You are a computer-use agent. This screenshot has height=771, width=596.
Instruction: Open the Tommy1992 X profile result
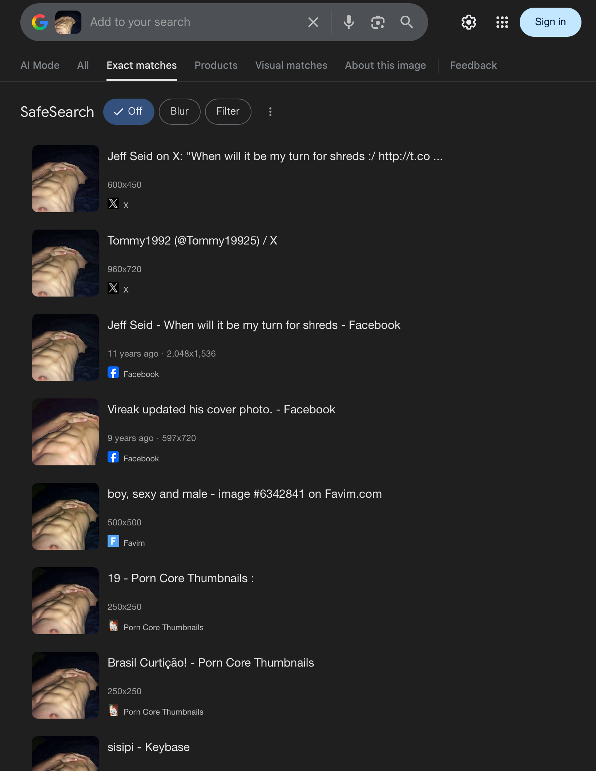[x=192, y=241]
